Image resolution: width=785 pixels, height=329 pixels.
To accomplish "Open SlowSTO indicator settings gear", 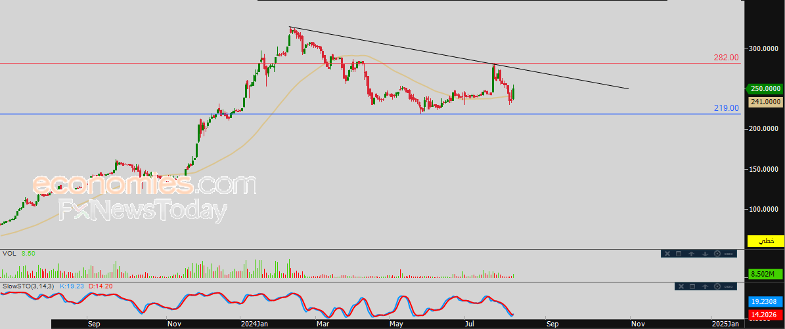I will click(717, 286).
